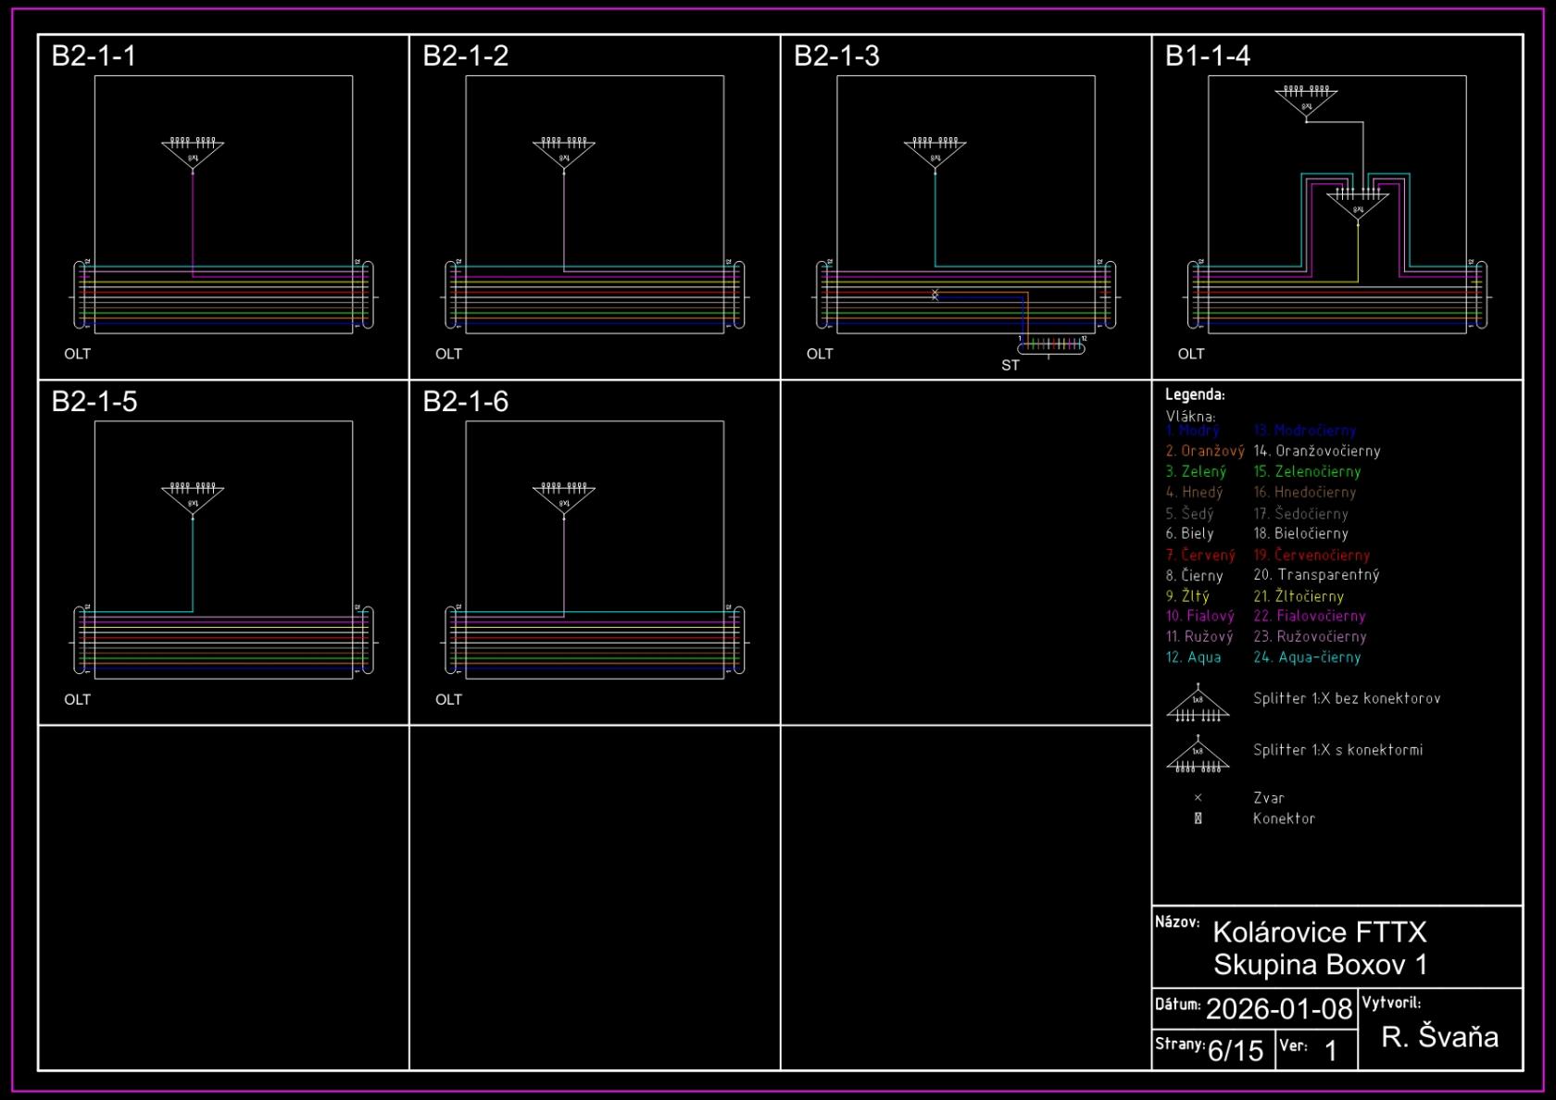Click the "7. Červený" fiber legend entry
1556x1100 pixels.
pos(1200,556)
